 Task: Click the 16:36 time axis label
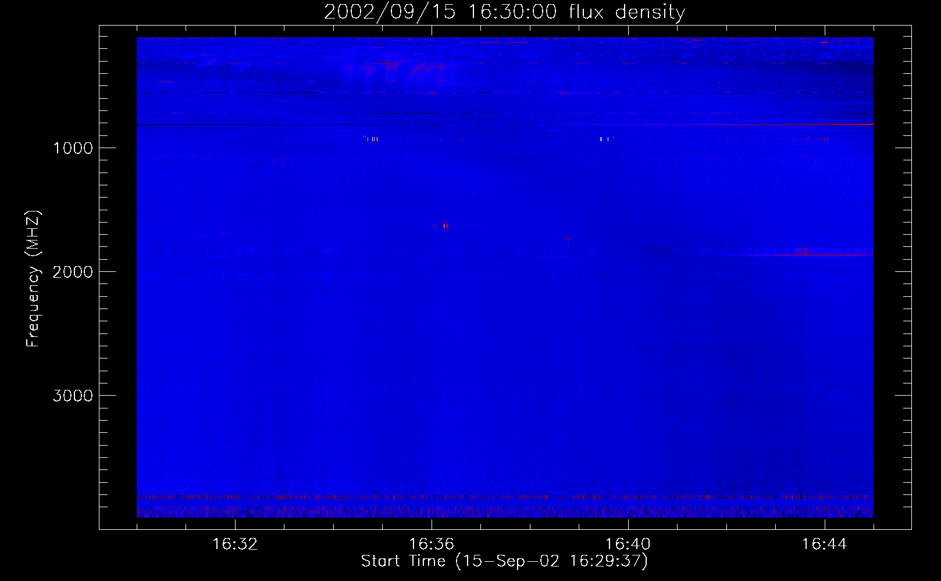(x=432, y=544)
